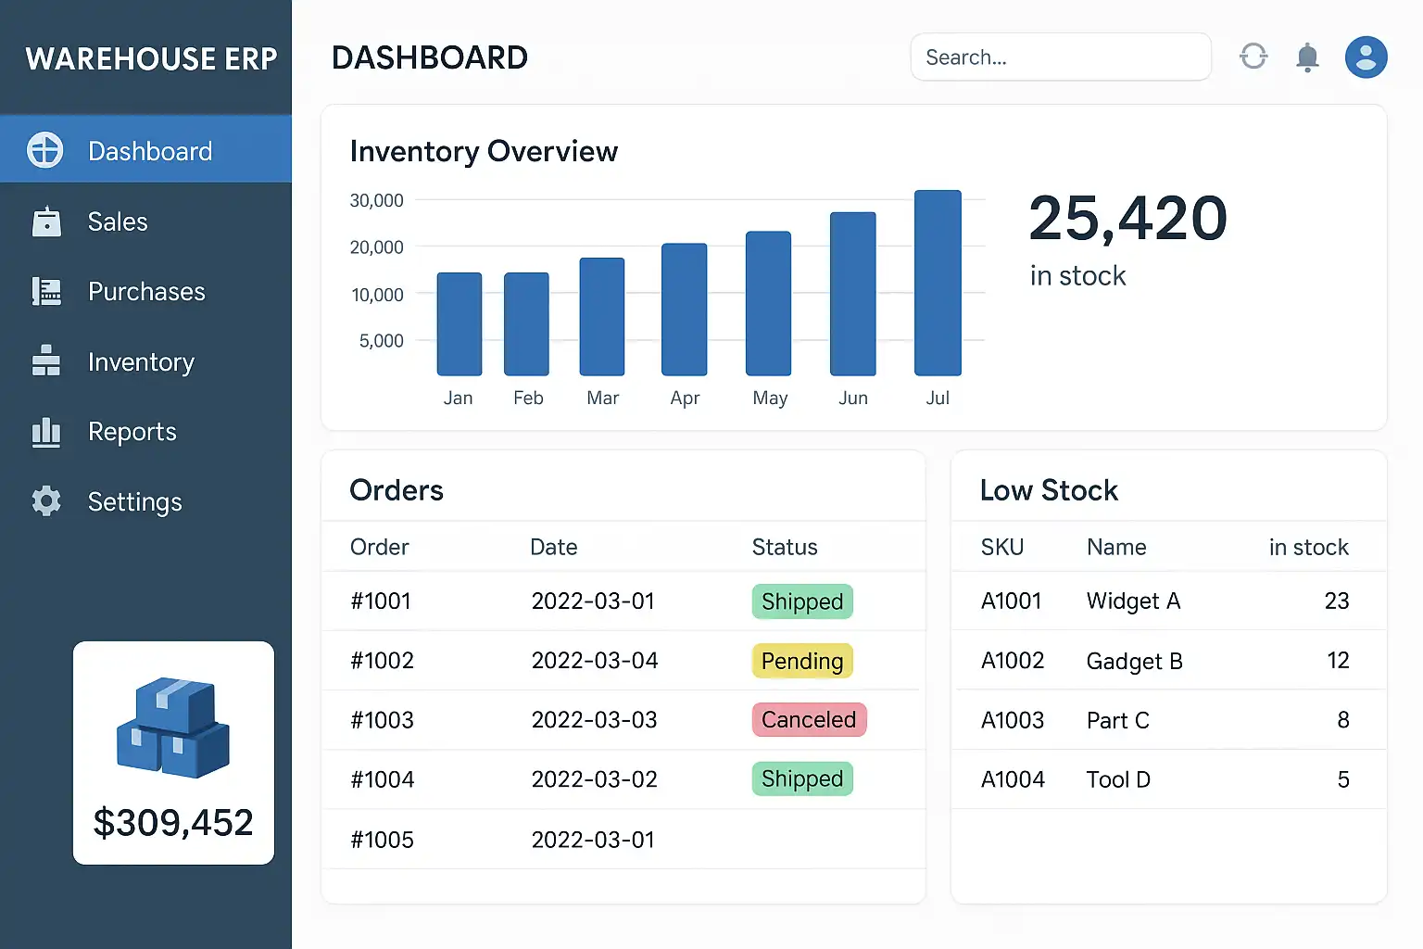Click inside the Search field
The width and height of the screenshot is (1423, 949).
[x=1060, y=57]
